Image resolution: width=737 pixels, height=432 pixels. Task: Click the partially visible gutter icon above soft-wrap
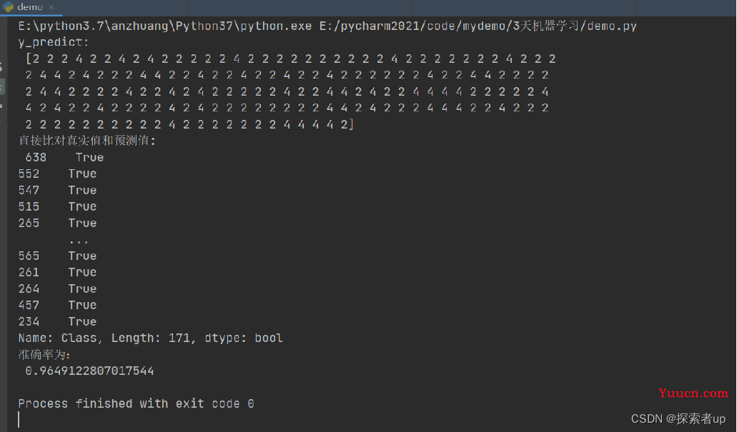click(x=1, y=66)
